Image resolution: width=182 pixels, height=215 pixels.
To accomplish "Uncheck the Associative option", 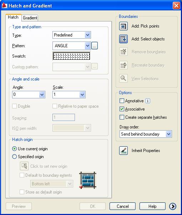I will [x=122, y=109].
